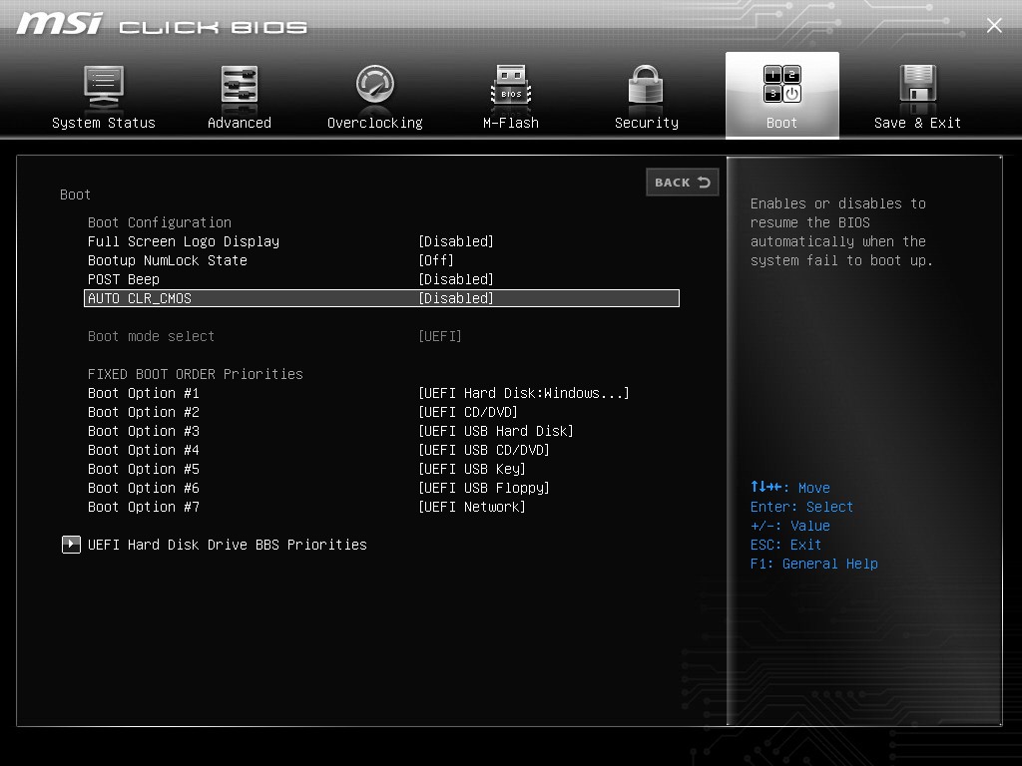Change Bootup NumLock State [Off] value
Viewport: 1022px width, 766px height.
tap(436, 260)
